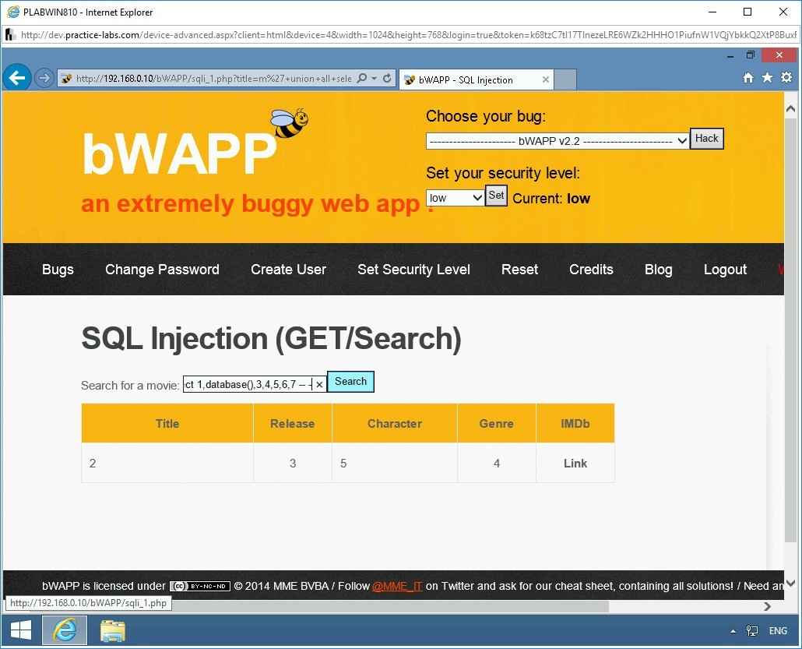Open the Bugs menu item
The image size is (802, 649).
(58, 270)
